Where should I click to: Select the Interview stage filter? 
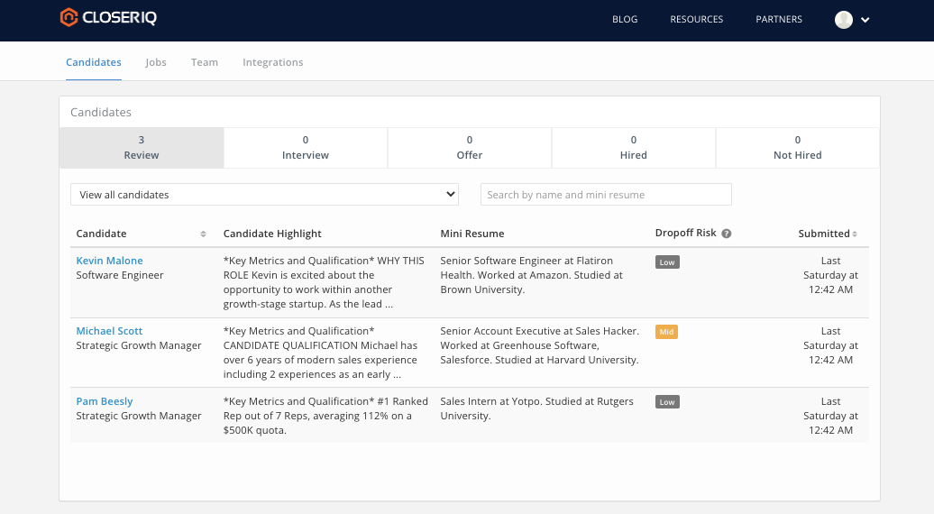coord(306,148)
